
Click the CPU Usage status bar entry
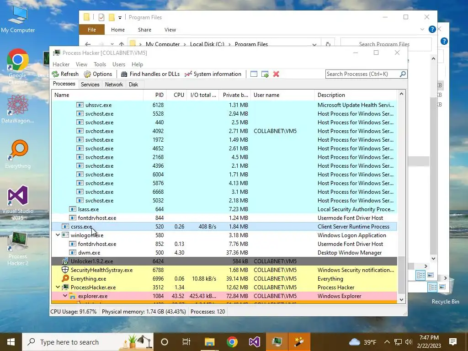[74, 312]
